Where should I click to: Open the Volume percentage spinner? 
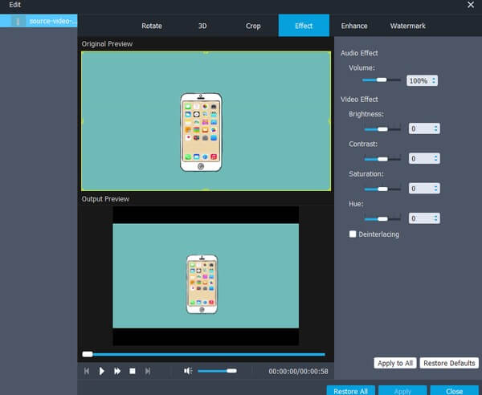[x=435, y=80]
